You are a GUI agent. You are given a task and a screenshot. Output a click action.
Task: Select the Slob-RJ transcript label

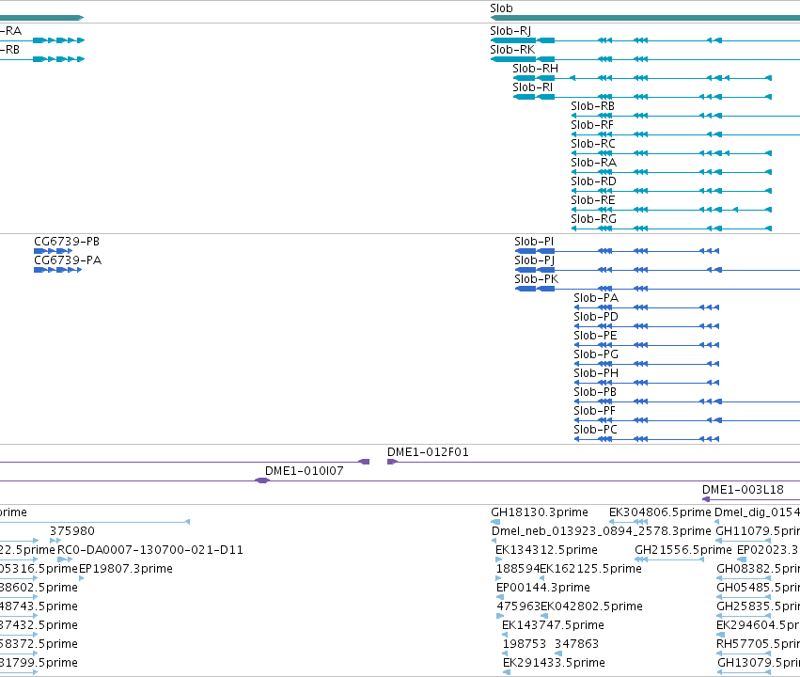(x=510, y=31)
